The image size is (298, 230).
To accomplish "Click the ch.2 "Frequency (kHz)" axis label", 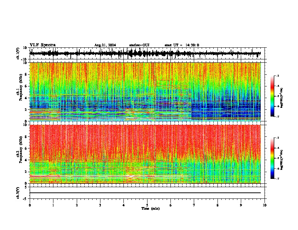I will pos(21,150).
